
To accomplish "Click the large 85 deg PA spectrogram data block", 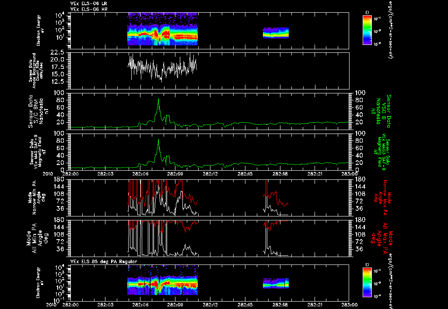I will pyautogui.click(x=162, y=280).
